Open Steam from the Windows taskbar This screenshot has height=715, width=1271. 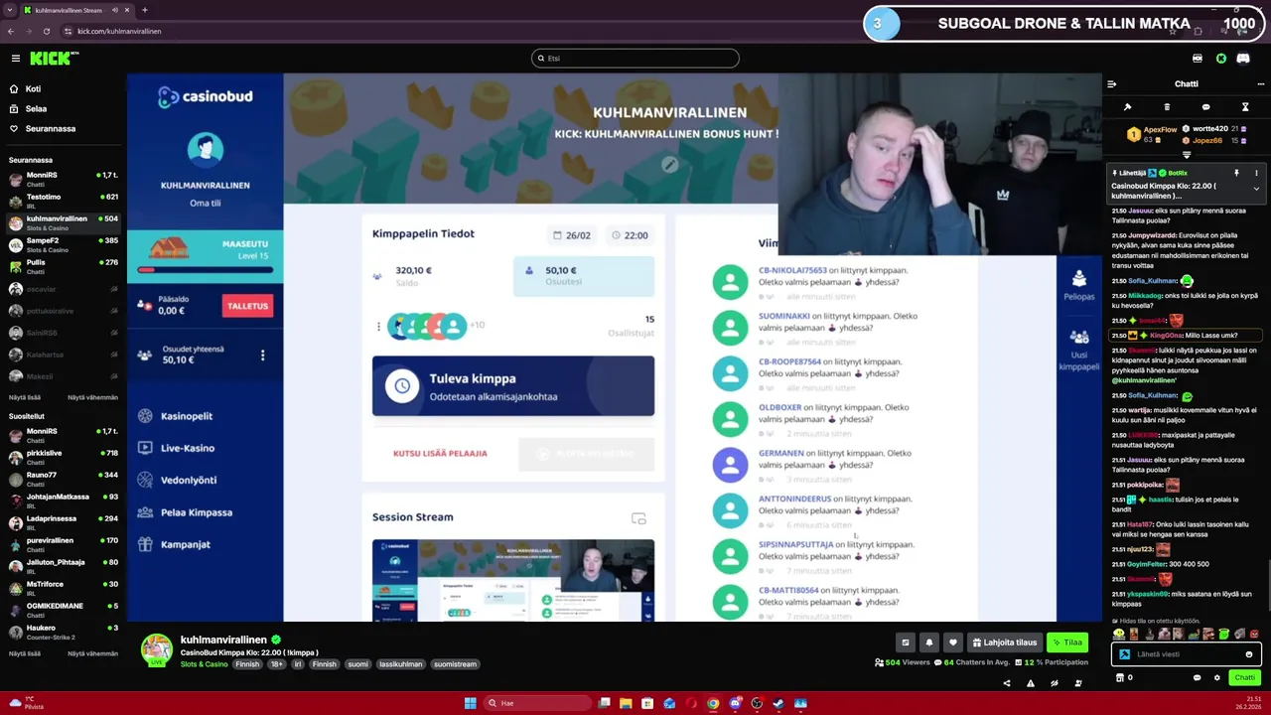(x=778, y=703)
